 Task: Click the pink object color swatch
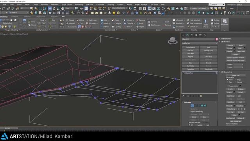[x=216, y=39]
